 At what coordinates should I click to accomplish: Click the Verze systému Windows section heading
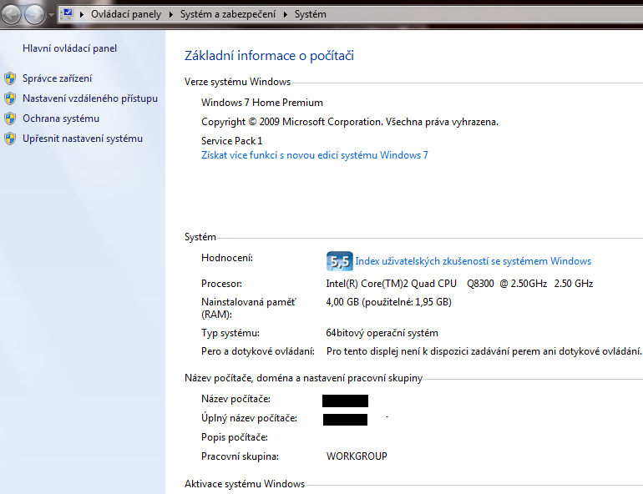click(x=237, y=82)
